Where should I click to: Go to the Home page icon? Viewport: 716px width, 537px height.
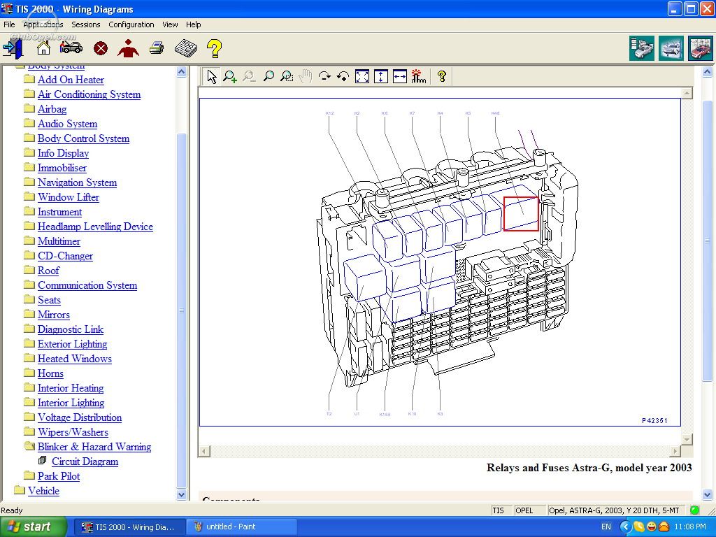44,48
